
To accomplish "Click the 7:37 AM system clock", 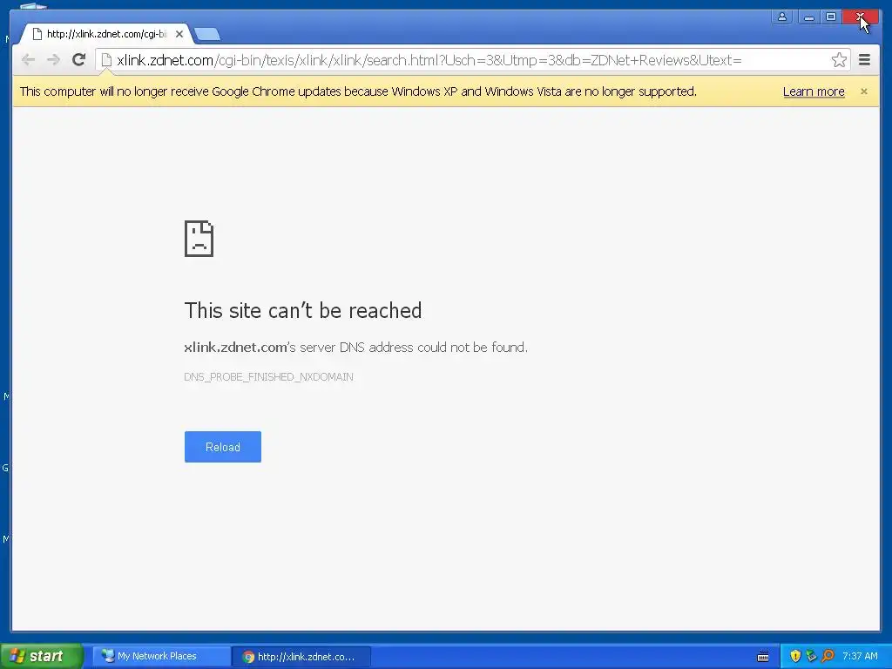I will (x=860, y=657).
